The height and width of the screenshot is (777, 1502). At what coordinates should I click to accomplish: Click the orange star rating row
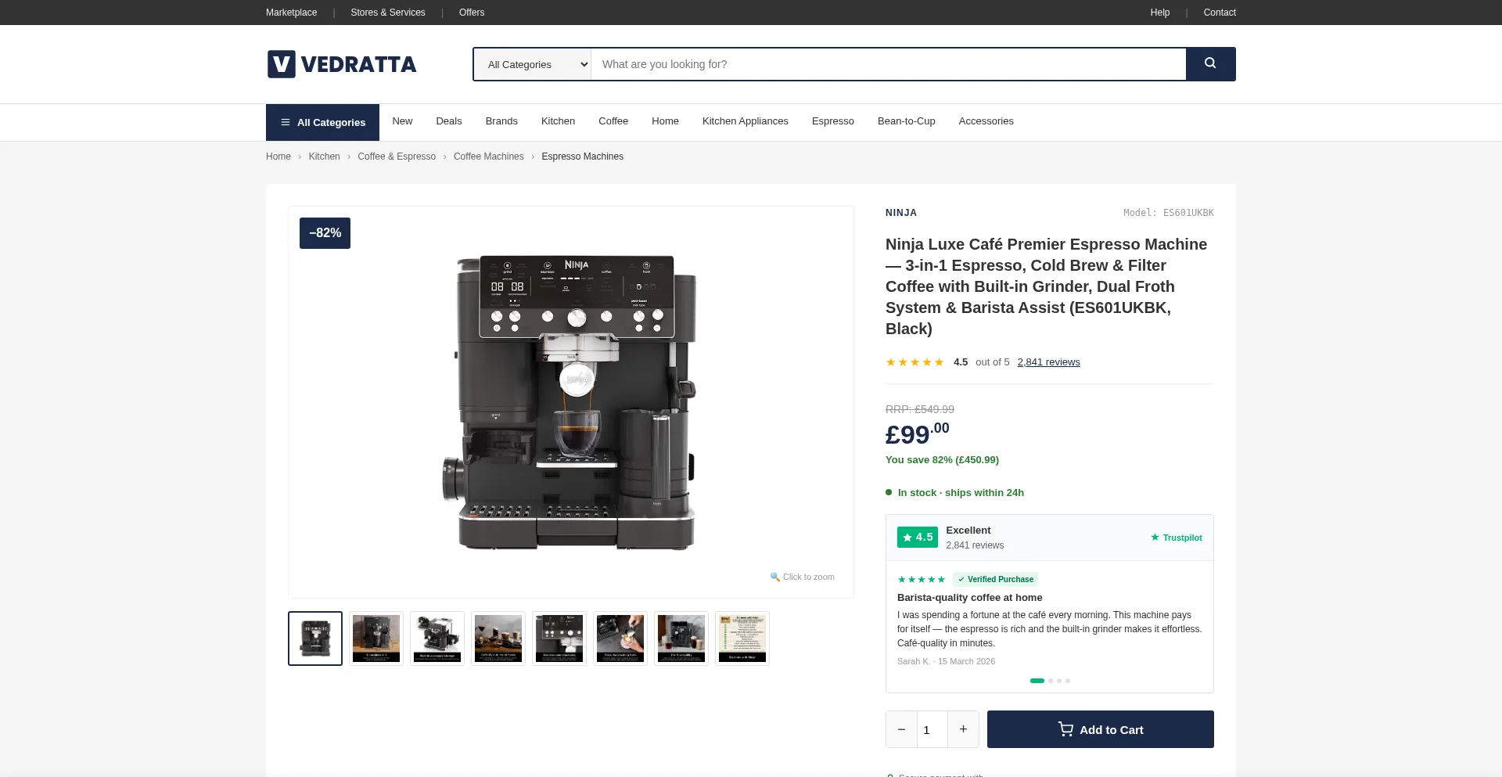coord(914,362)
